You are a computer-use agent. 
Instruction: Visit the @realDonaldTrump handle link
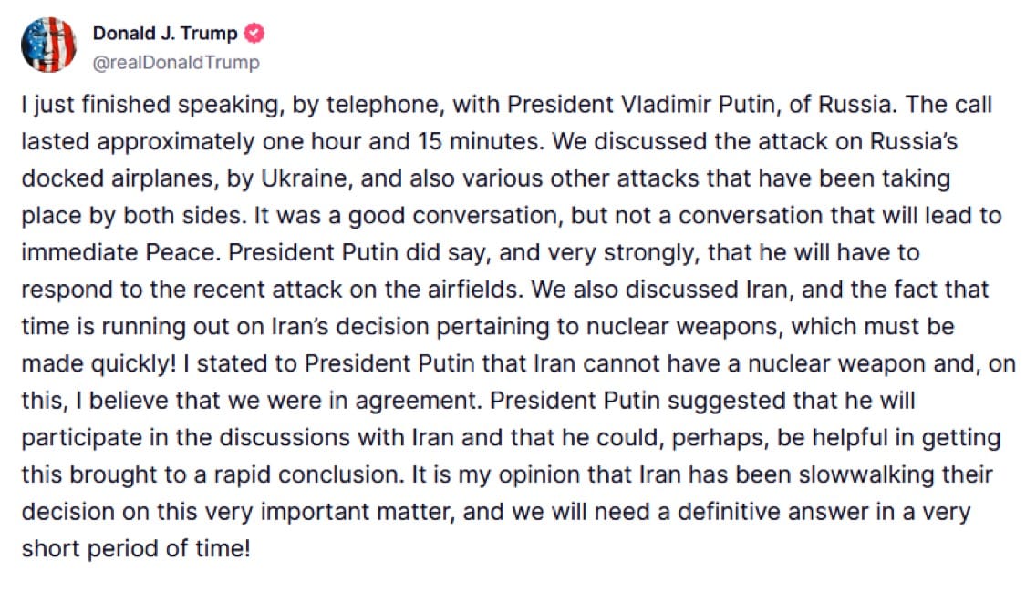click(x=176, y=63)
